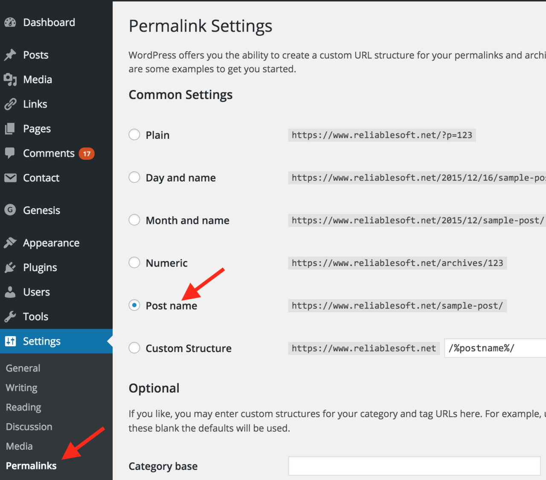Viewport: 546px width, 480px height.
Task: Select the Plain permalink radio button
Action: pyautogui.click(x=134, y=135)
